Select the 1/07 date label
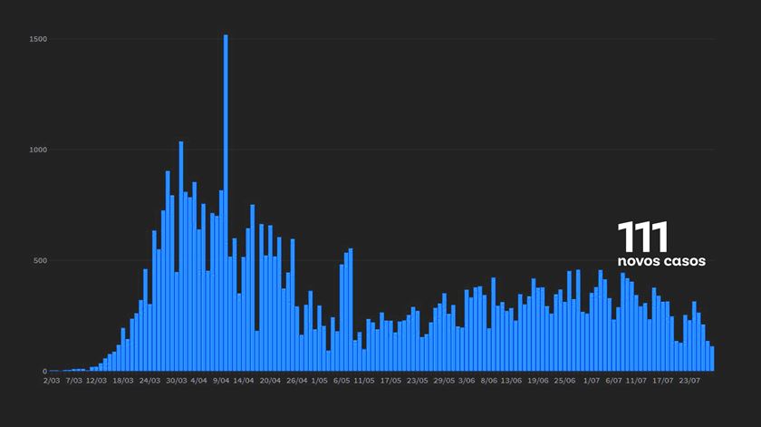 (x=591, y=381)
